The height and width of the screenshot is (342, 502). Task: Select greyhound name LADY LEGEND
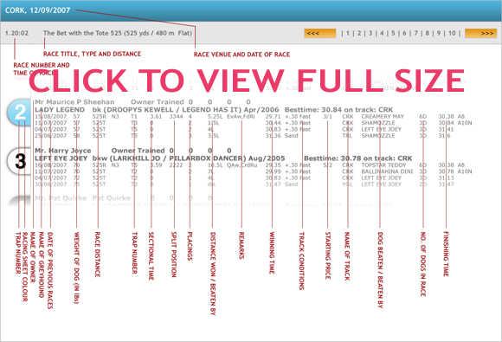click(60, 110)
